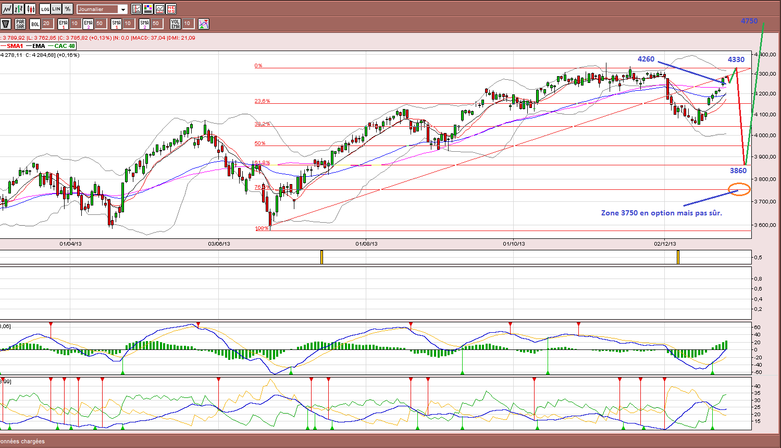Click the status bar loaded-data message
The width and height of the screenshot is (781, 448).
(22, 441)
